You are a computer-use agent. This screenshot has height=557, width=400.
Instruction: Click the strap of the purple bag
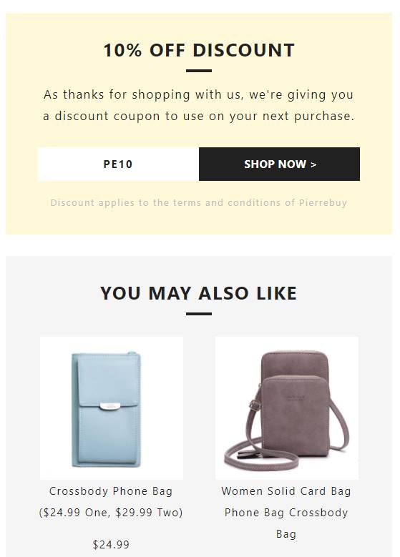pos(261,459)
